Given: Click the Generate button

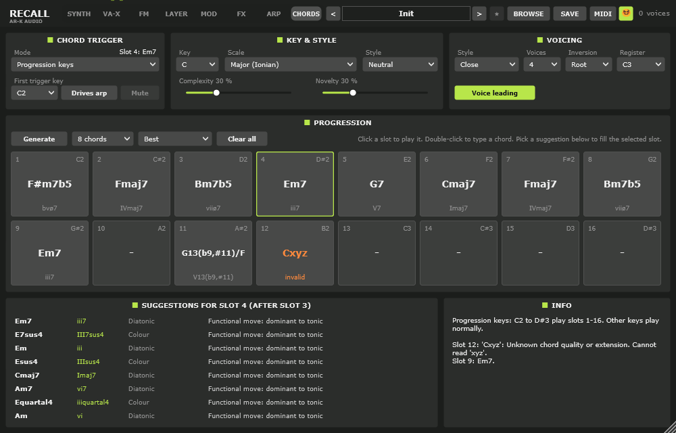Looking at the screenshot, I should coord(39,139).
